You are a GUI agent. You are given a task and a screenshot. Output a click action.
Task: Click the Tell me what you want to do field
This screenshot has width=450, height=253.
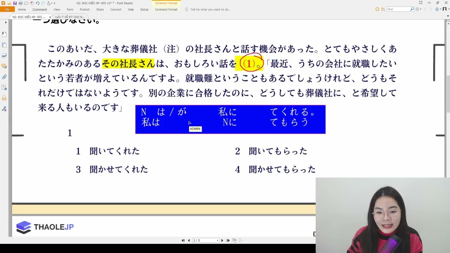pyautogui.click(x=210, y=9)
